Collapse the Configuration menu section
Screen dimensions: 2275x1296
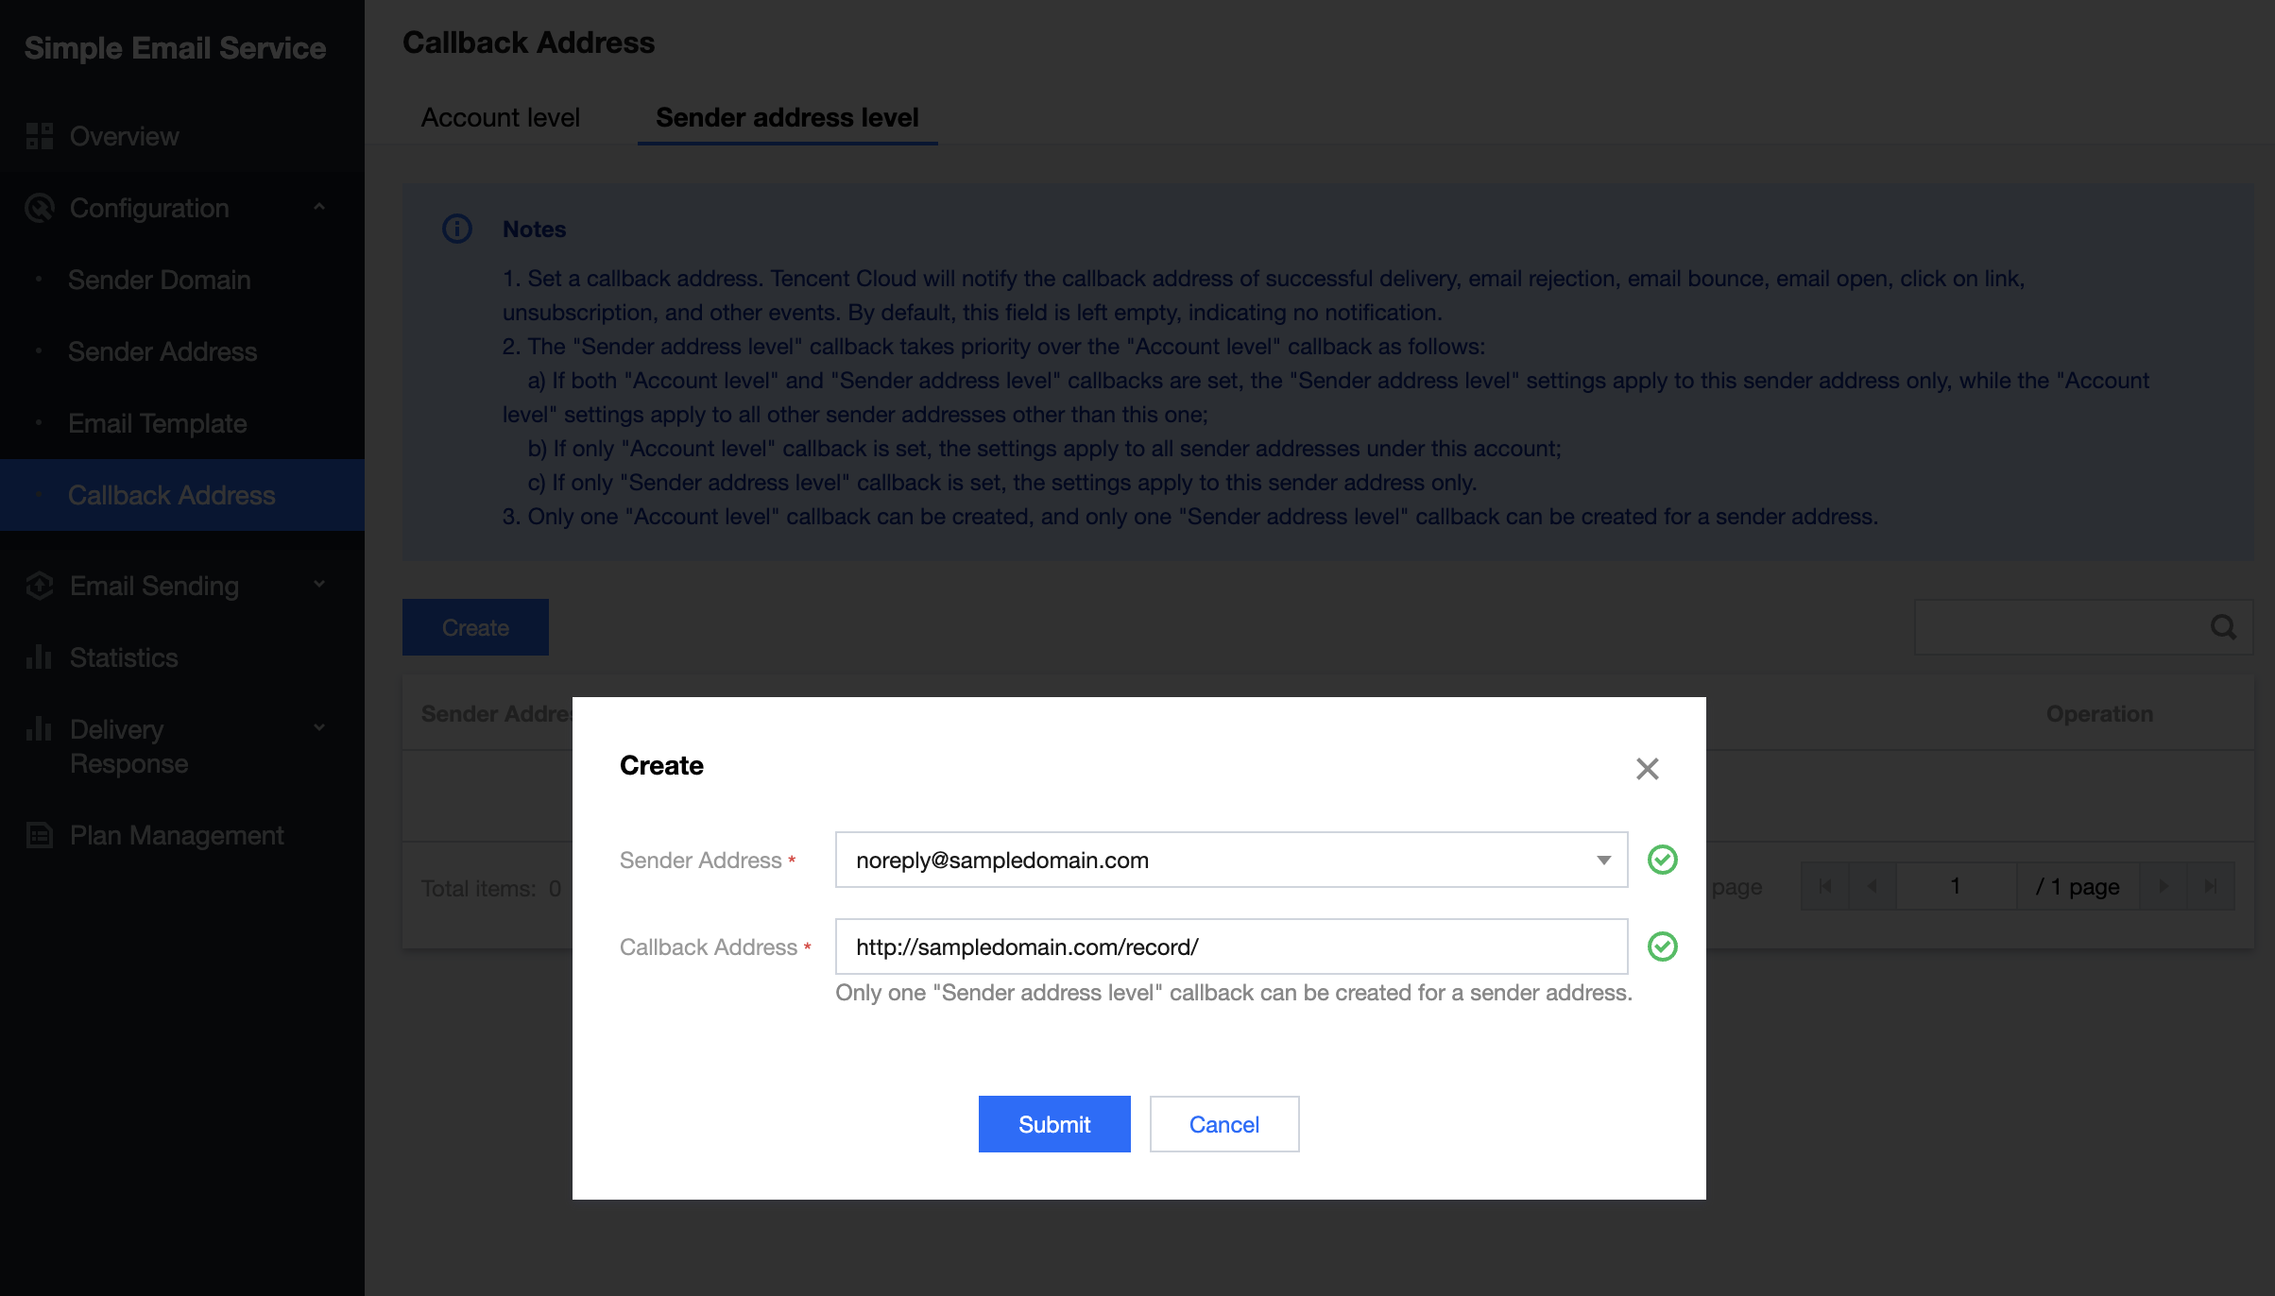[x=319, y=207]
